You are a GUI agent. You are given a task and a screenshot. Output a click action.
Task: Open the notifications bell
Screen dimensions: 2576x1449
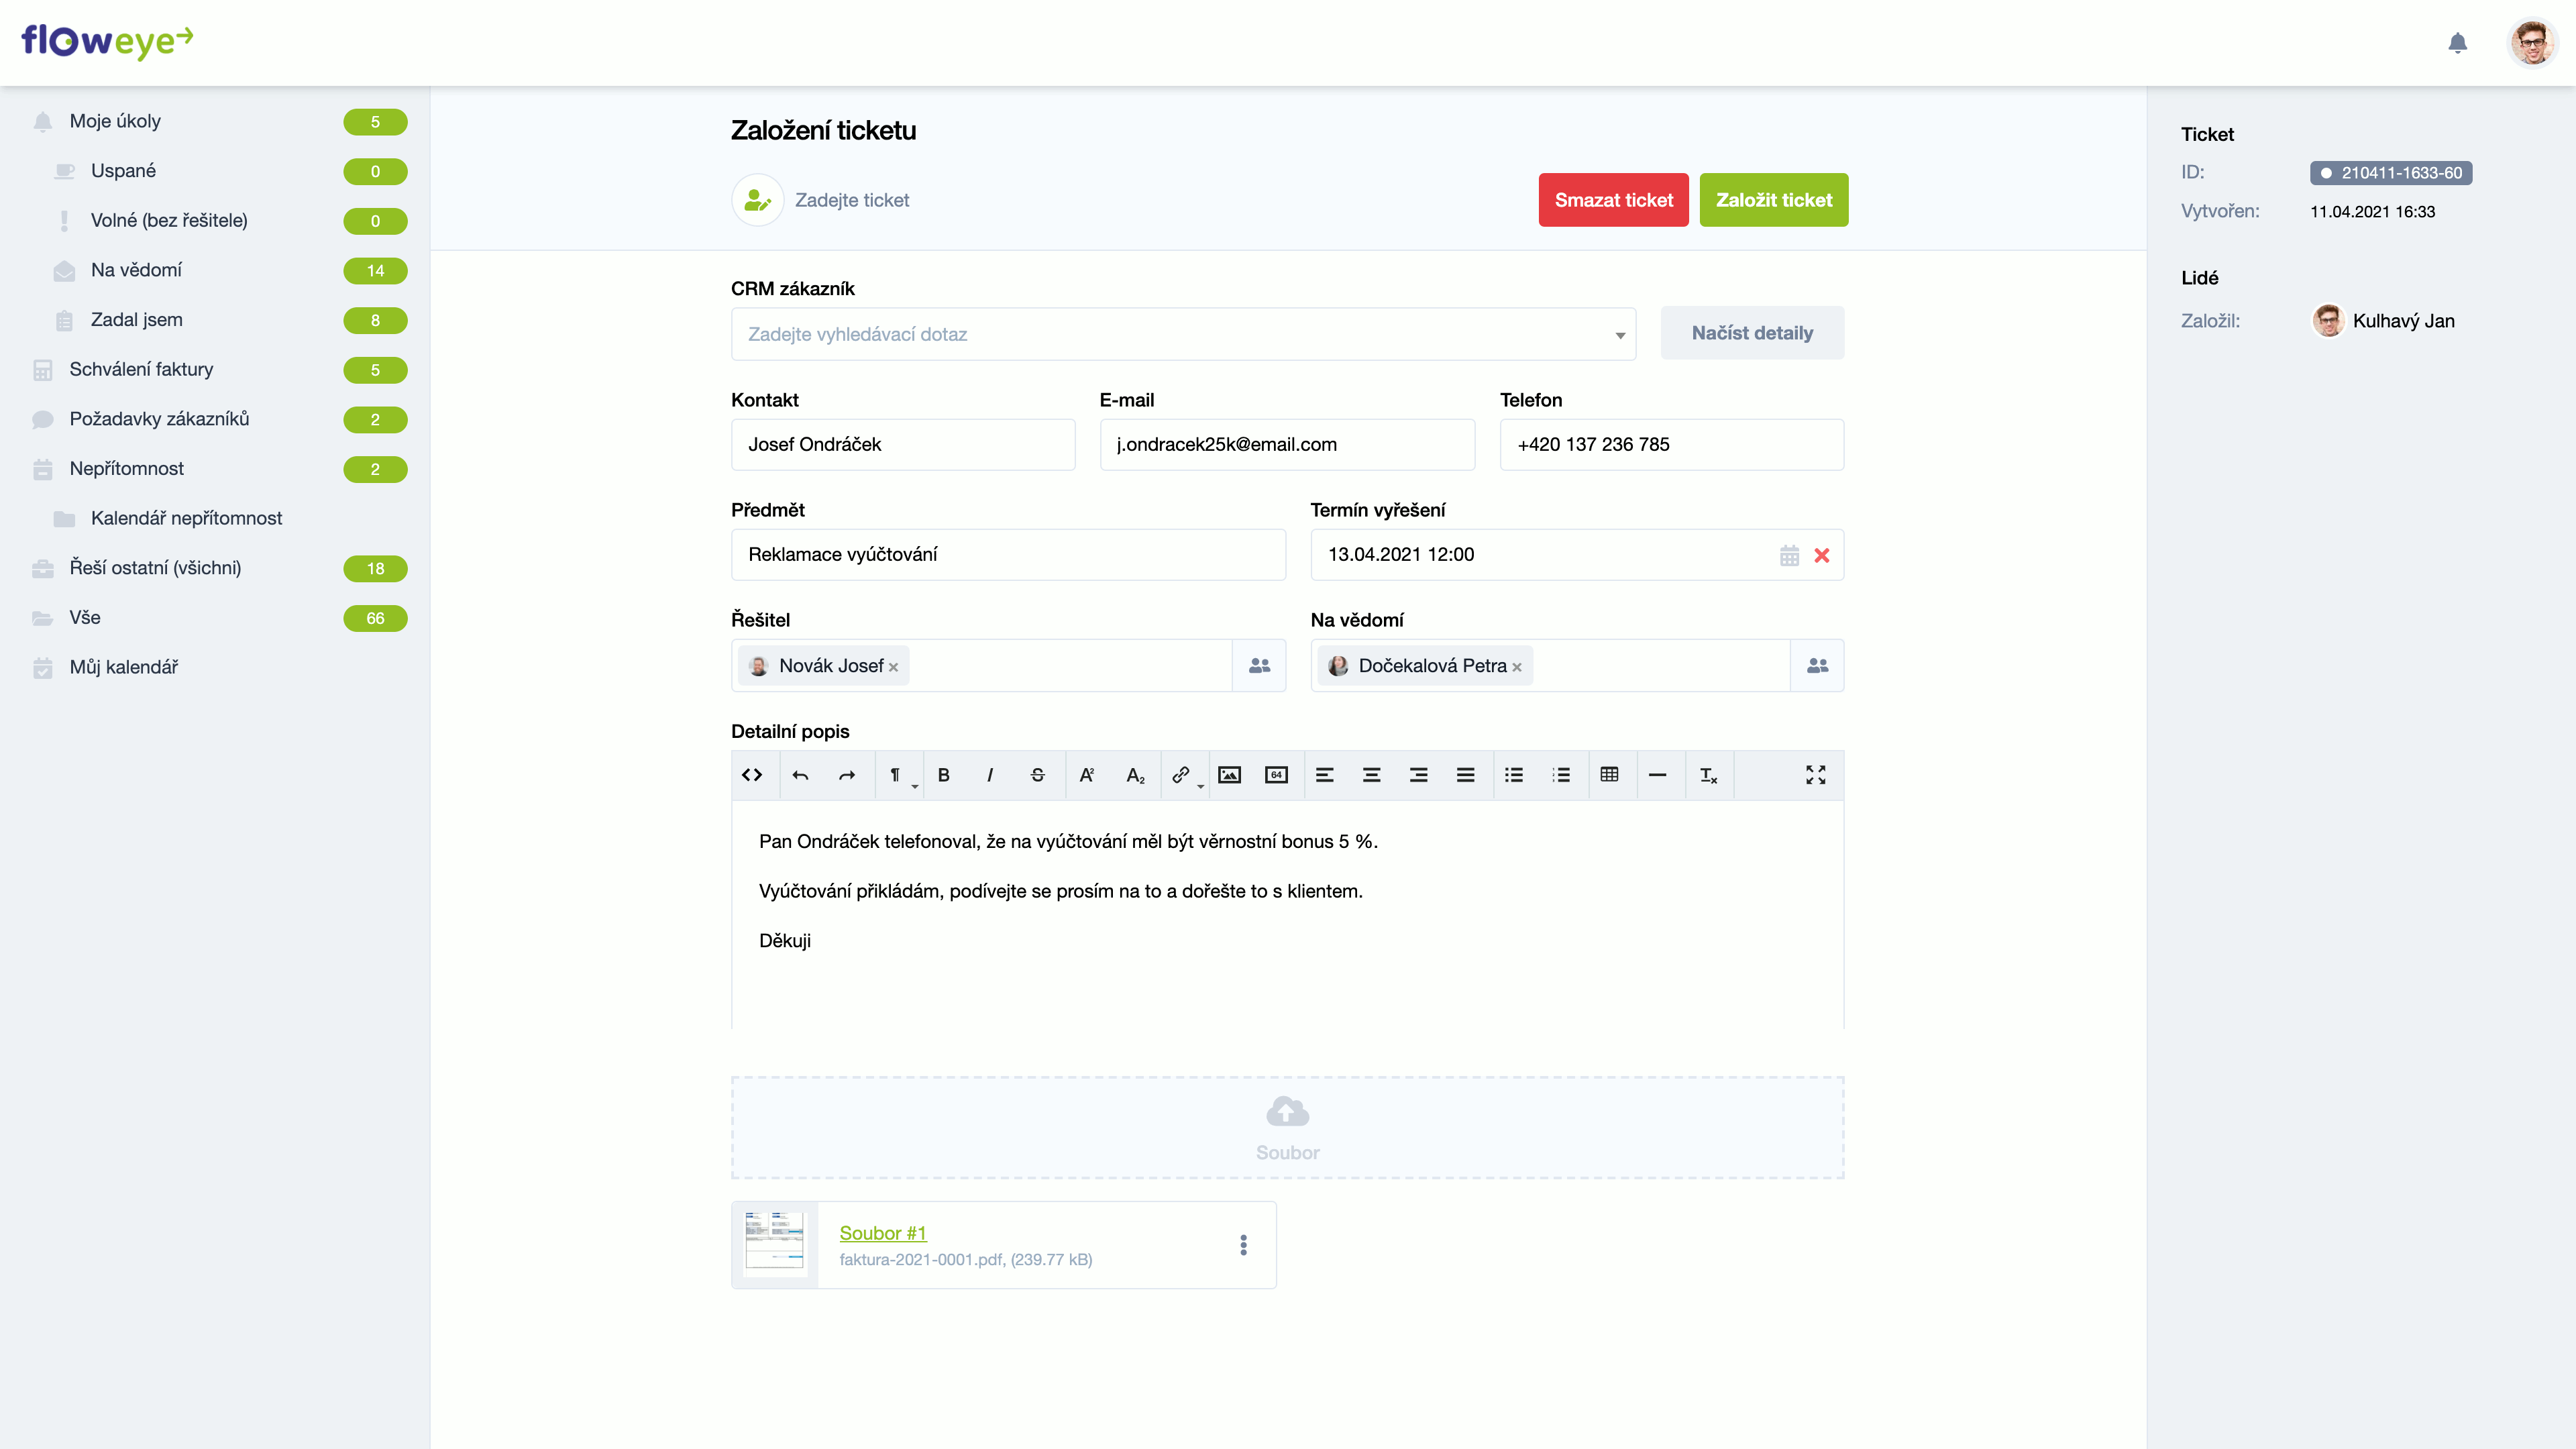coord(2457,43)
